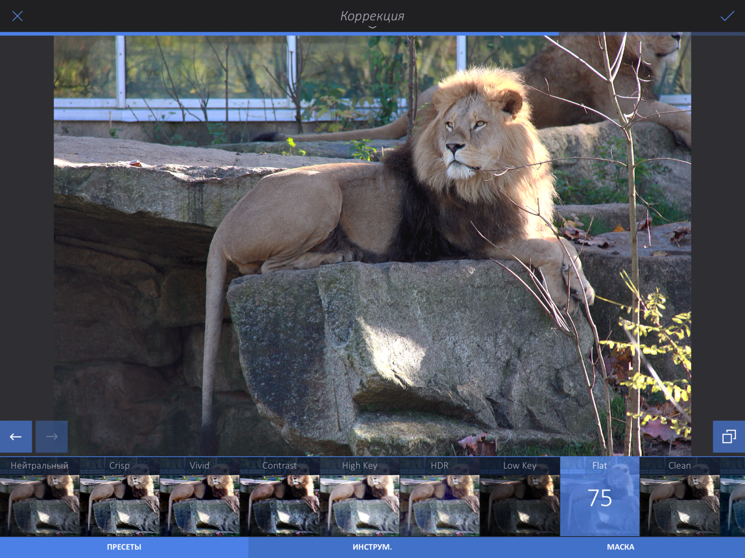Choose the Contrast preset
The height and width of the screenshot is (558, 745).
point(280,496)
